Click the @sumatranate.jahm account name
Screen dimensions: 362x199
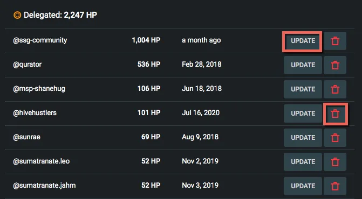pos(44,186)
